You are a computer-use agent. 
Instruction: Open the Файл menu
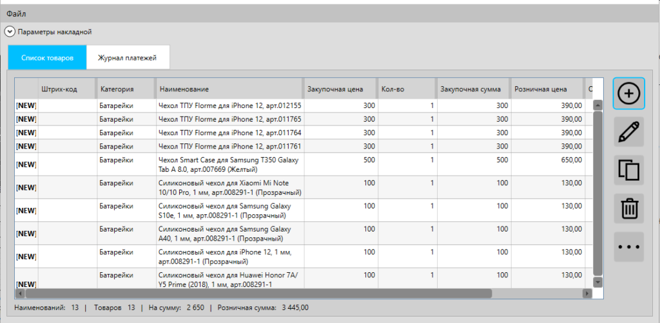[16, 13]
